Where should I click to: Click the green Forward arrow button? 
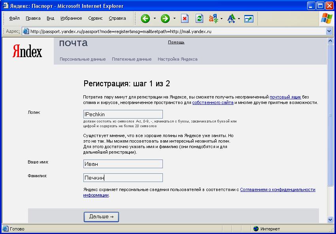pos(165,19)
